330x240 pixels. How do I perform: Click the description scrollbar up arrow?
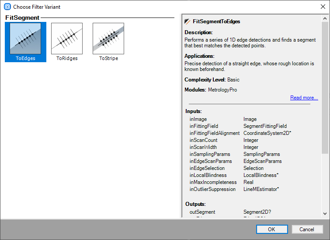(325, 18)
